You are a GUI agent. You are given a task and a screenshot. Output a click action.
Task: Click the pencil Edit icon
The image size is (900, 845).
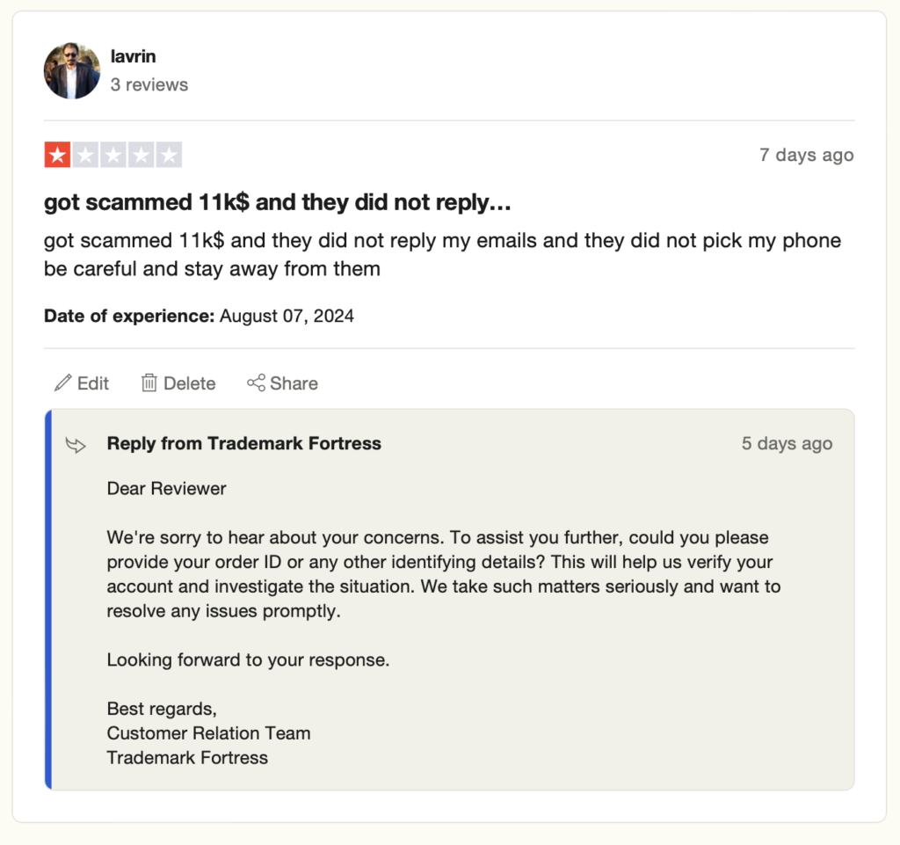(x=62, y=383)
